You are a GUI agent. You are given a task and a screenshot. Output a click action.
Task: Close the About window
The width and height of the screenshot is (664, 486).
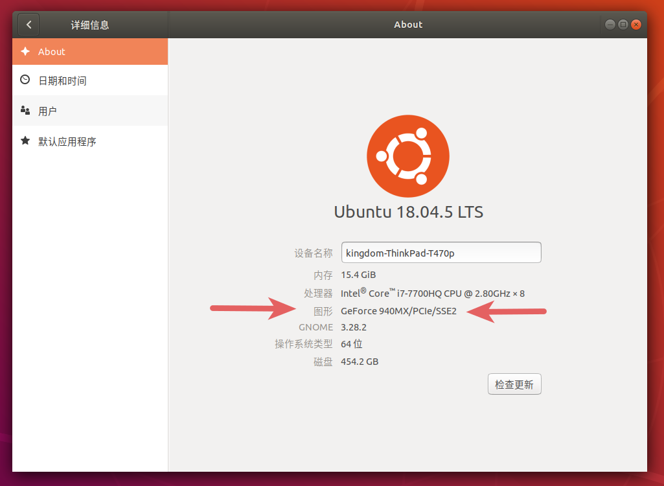click(636, 25)
